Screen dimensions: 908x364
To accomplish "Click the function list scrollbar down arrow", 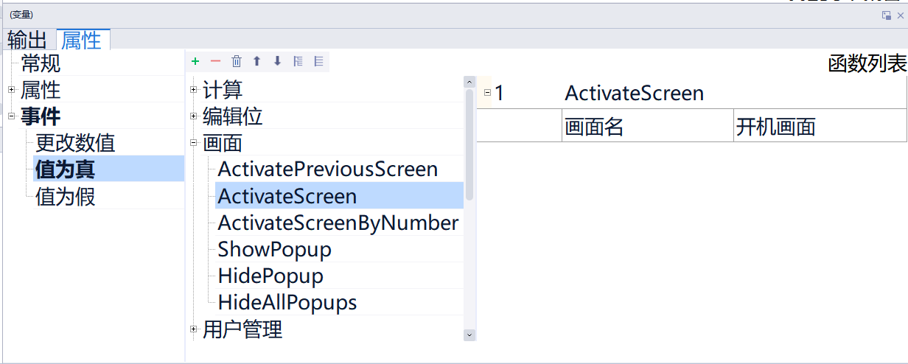I will coord(469,335).
